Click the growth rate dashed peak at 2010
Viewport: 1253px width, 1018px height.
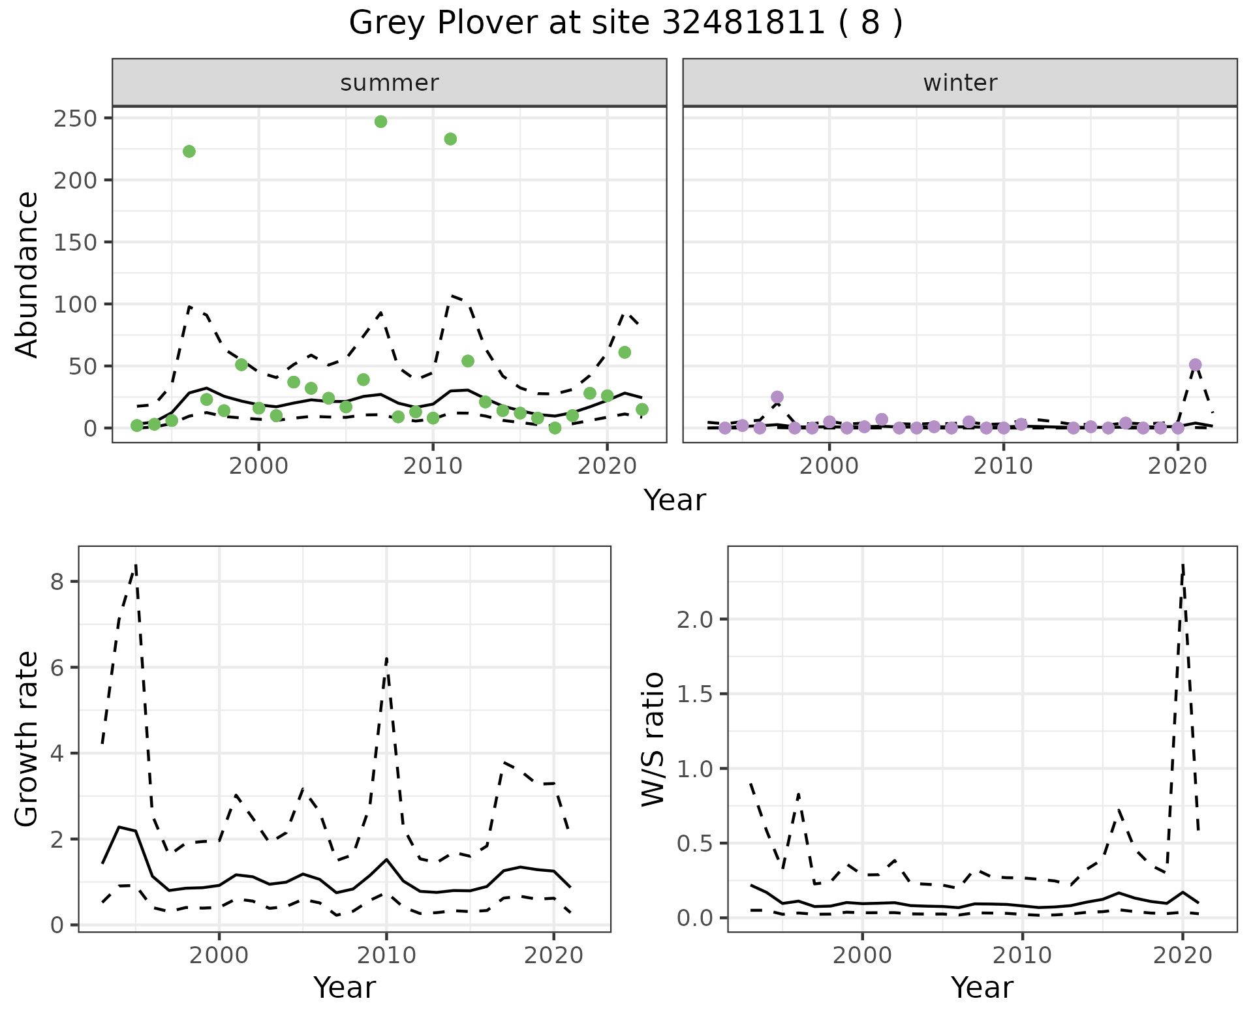click(x=386, y=659)
